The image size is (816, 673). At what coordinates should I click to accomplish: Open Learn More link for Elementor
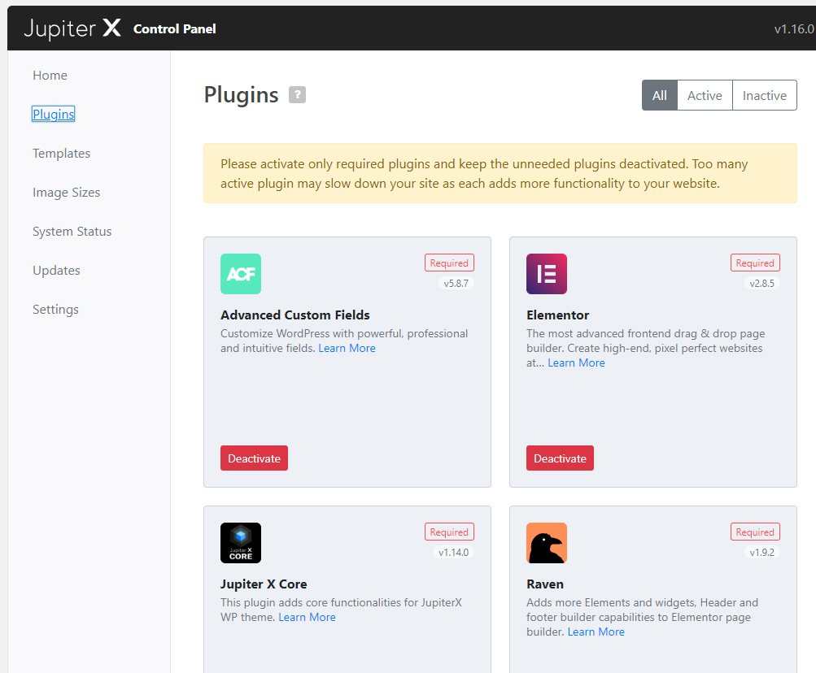click(576, 363)
